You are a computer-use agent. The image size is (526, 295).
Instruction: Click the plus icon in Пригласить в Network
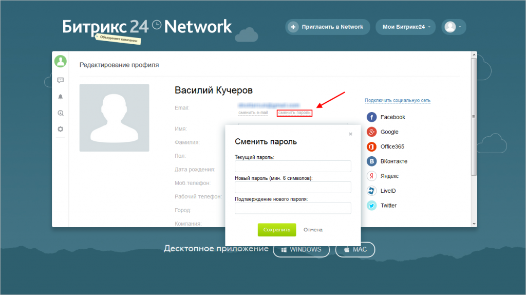[x=293, y=27]
